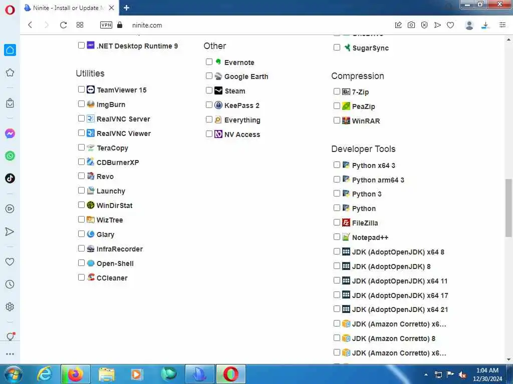
Task: Enable the KeePass 2 checkbox
Action: point(209,104)
